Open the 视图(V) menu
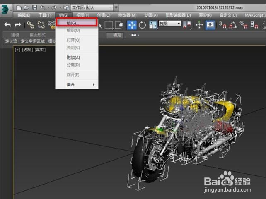The width and height of the screenshot is (266, 199). pos(82,15)
